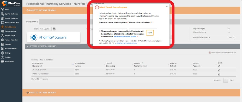Open the From date calendar picker icon
Screen dimensions: 242x102
pyautogui.click(x=54, y=29)
